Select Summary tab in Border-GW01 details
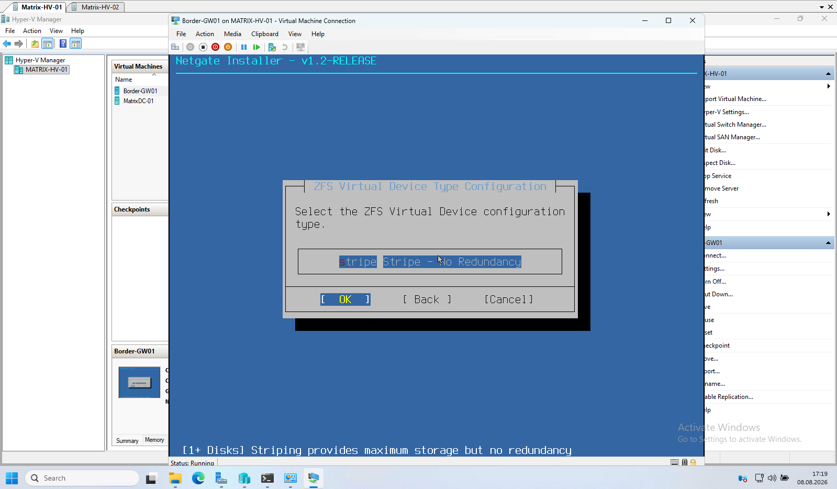 (x=127, y=440)
